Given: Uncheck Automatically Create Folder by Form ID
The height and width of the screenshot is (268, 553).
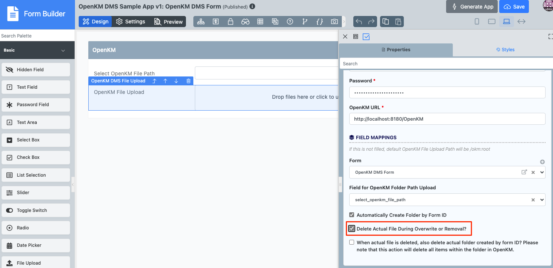Looking at the screenshot, I should 352,215.
